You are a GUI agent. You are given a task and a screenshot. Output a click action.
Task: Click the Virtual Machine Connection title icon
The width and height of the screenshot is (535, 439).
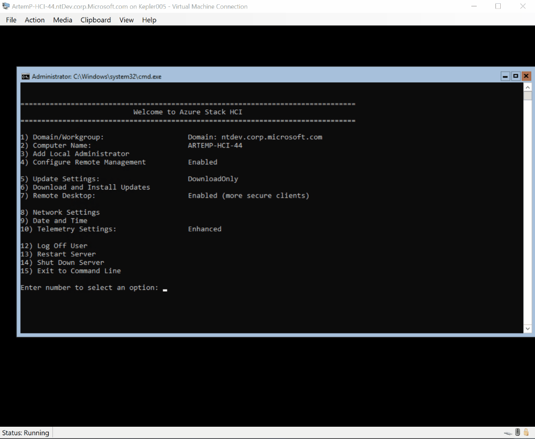point(6,6)
